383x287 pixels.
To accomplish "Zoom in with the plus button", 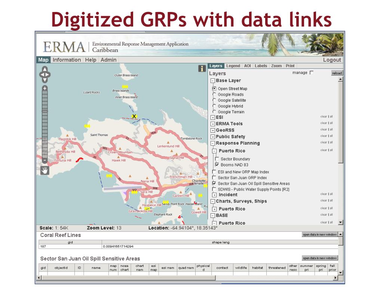I will point(45,88).
